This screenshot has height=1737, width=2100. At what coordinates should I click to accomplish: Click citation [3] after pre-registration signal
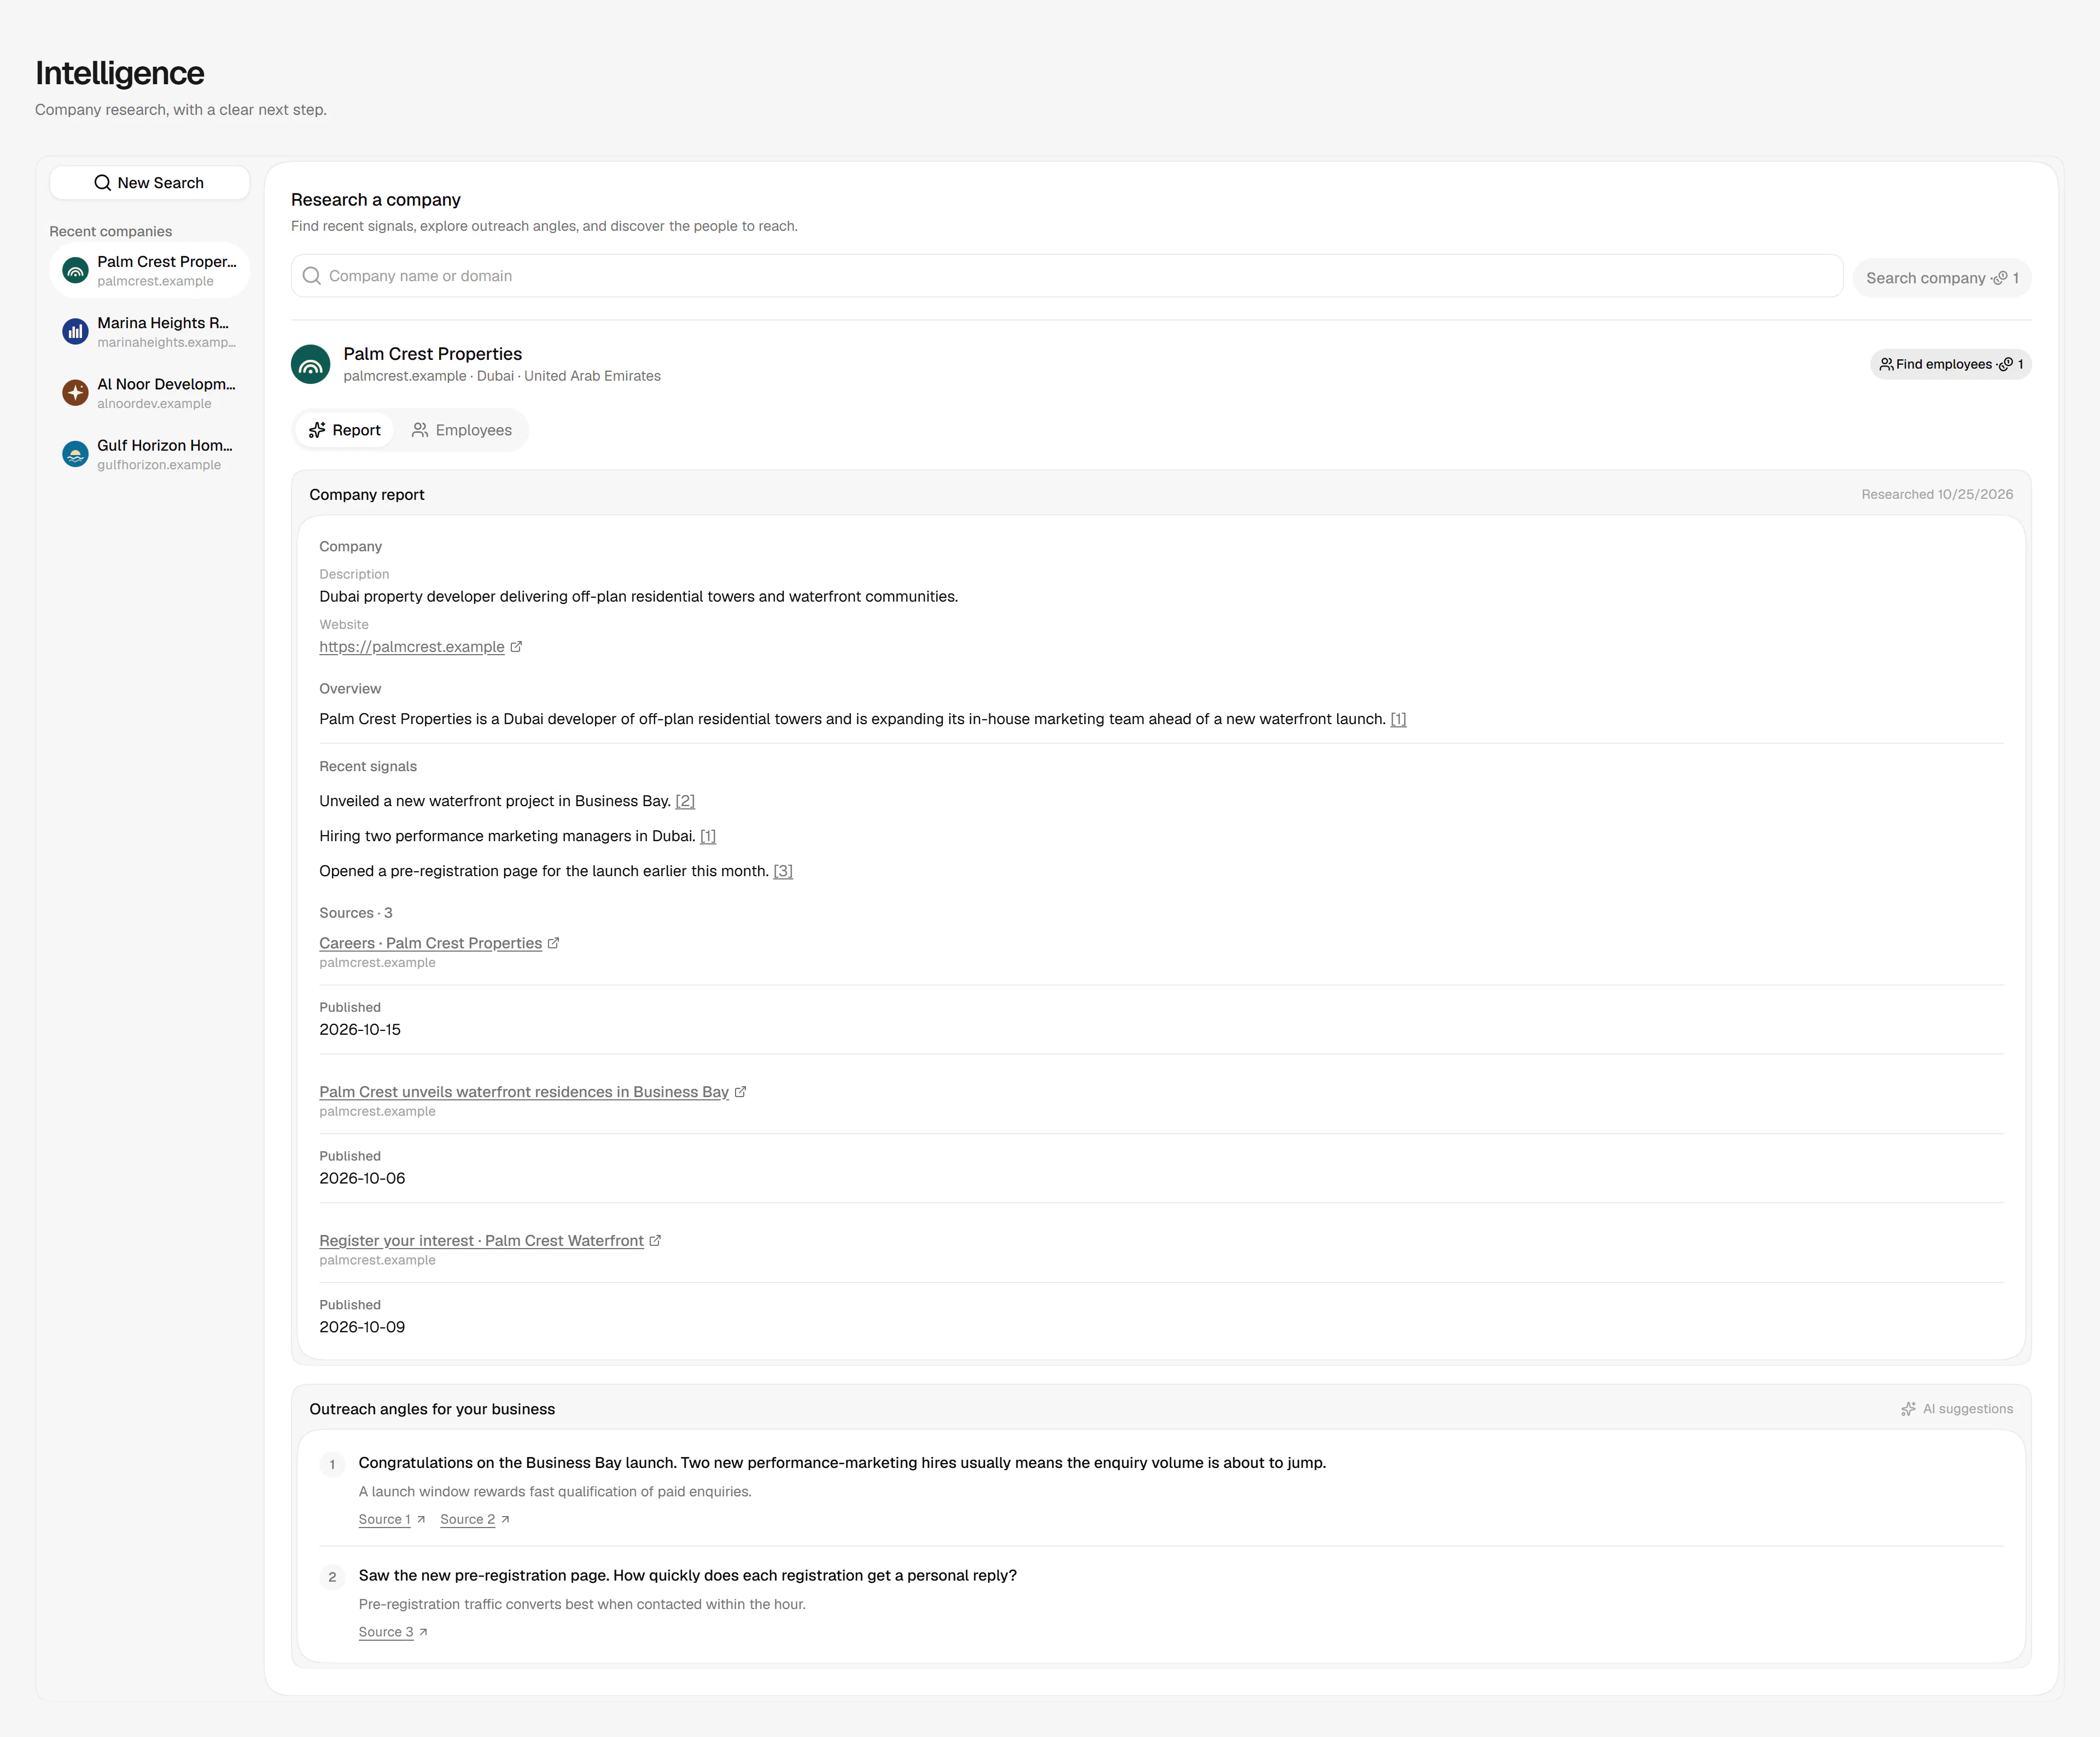pyautogui.click(x=783, y=871)
